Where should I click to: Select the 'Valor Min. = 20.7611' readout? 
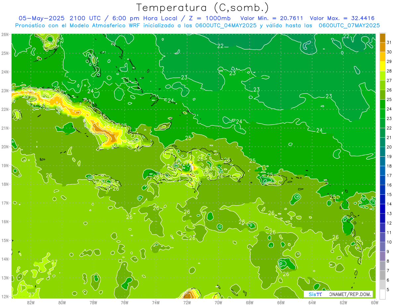pos(272,18)
